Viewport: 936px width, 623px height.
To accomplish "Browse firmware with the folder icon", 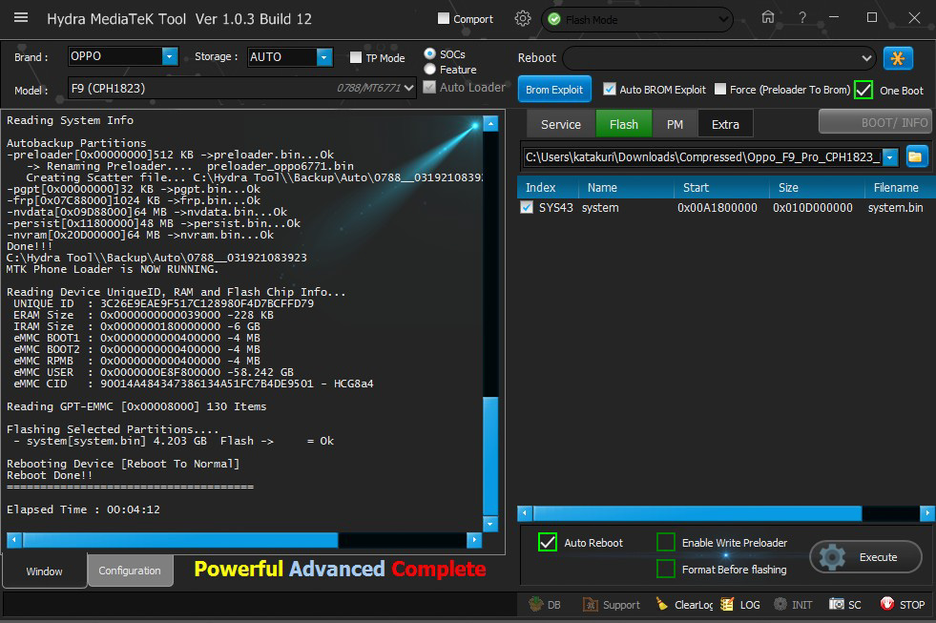I will (x=916, y=157).
